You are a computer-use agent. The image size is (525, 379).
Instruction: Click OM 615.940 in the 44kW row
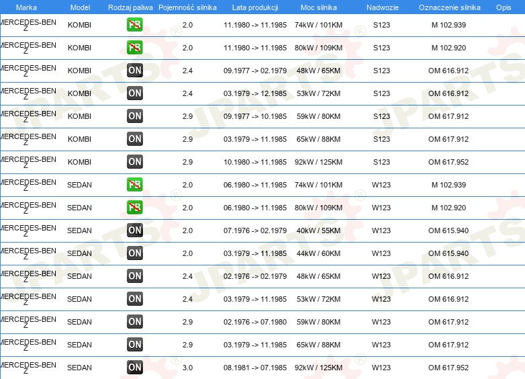448,253
